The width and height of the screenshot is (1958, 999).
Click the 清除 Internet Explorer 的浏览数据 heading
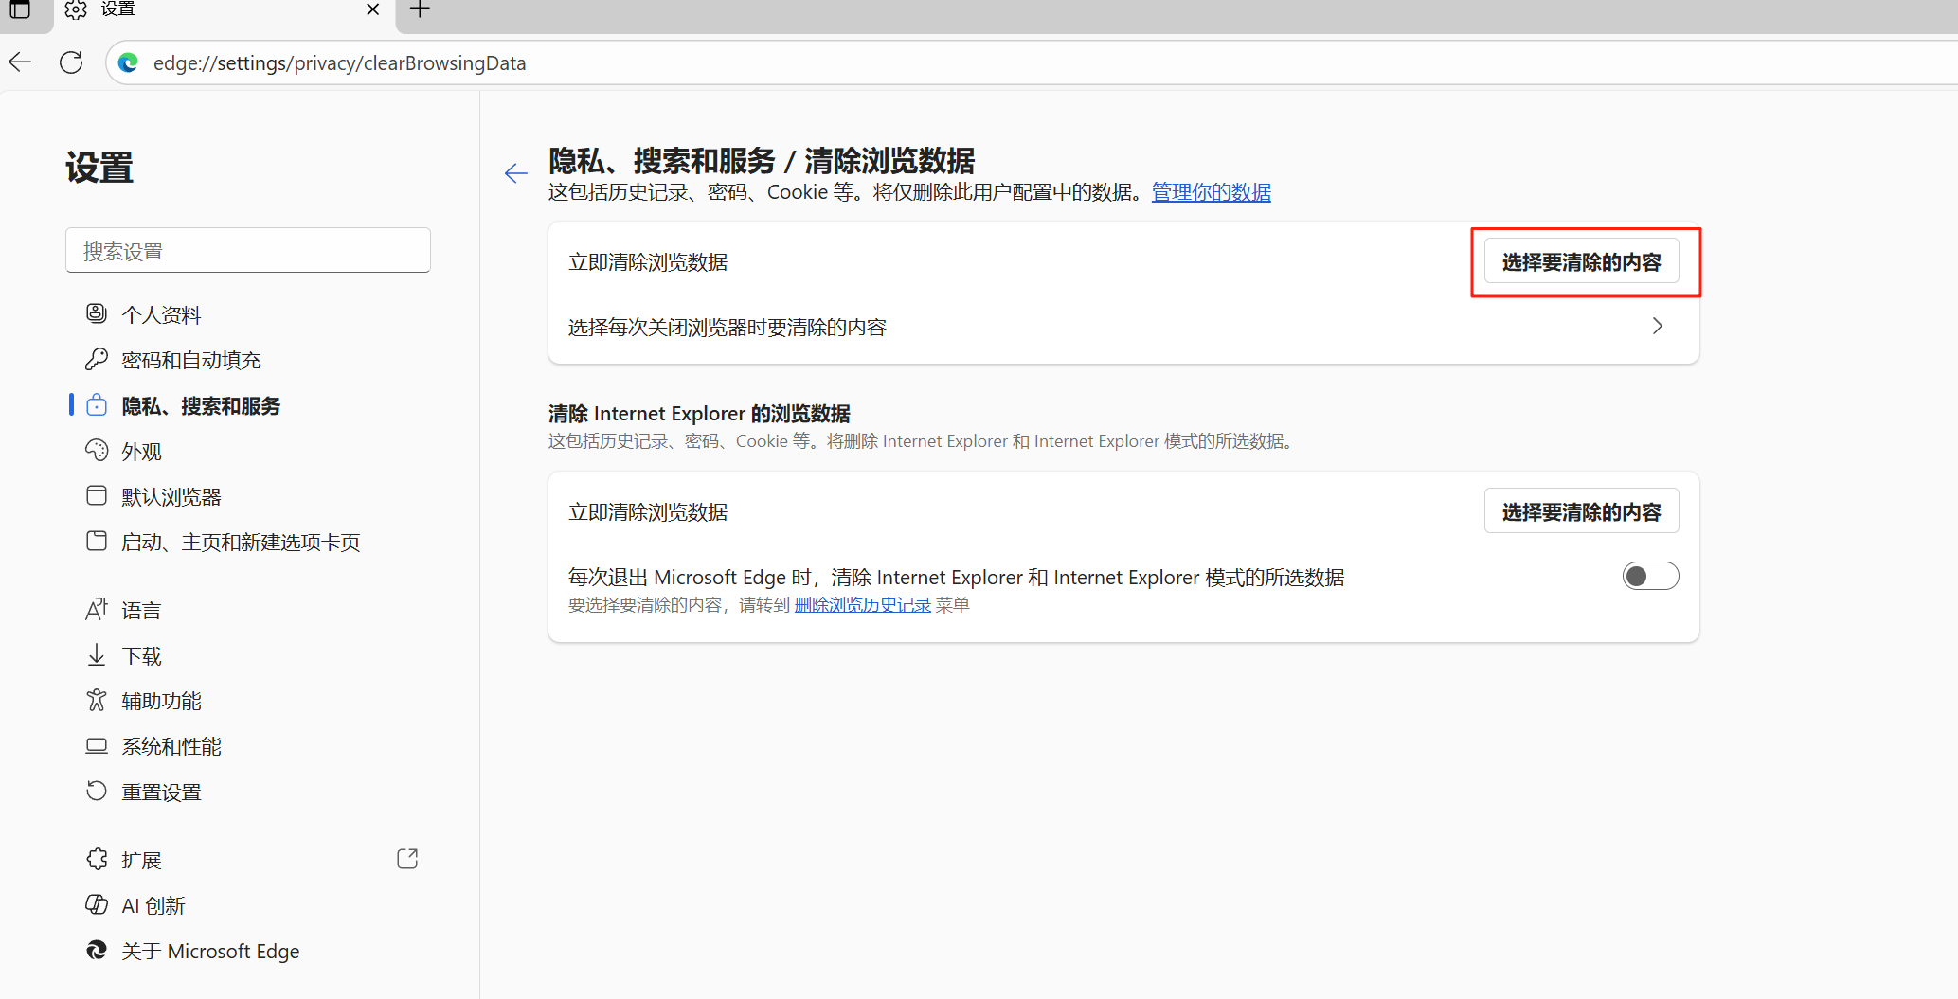pos(699,414)
